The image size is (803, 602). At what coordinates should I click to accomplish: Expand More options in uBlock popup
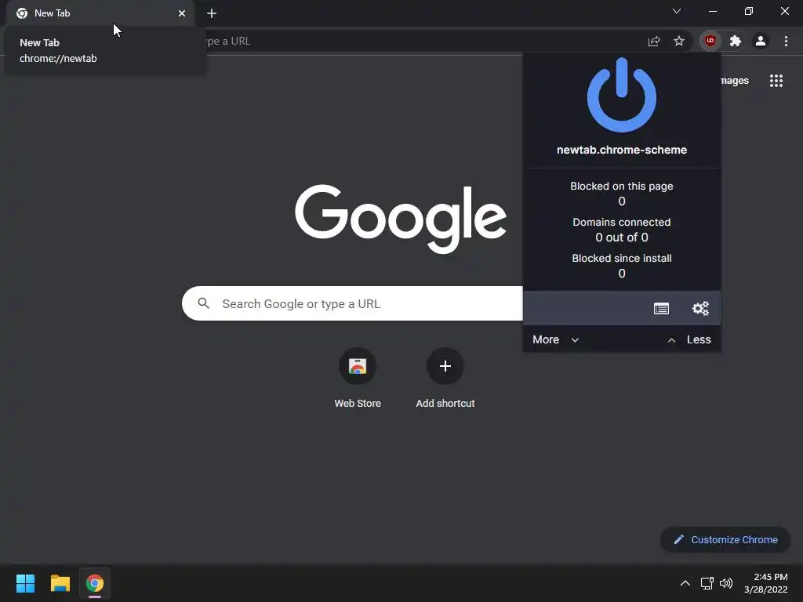556,339
